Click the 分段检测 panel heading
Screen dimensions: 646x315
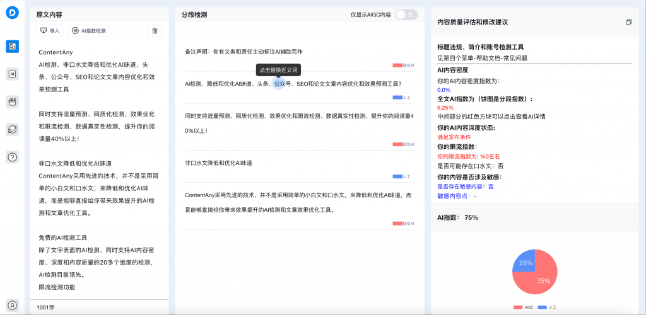(194, 14)
